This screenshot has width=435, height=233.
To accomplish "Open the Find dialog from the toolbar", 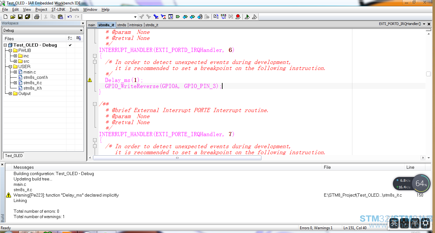I will pos(156,17).
